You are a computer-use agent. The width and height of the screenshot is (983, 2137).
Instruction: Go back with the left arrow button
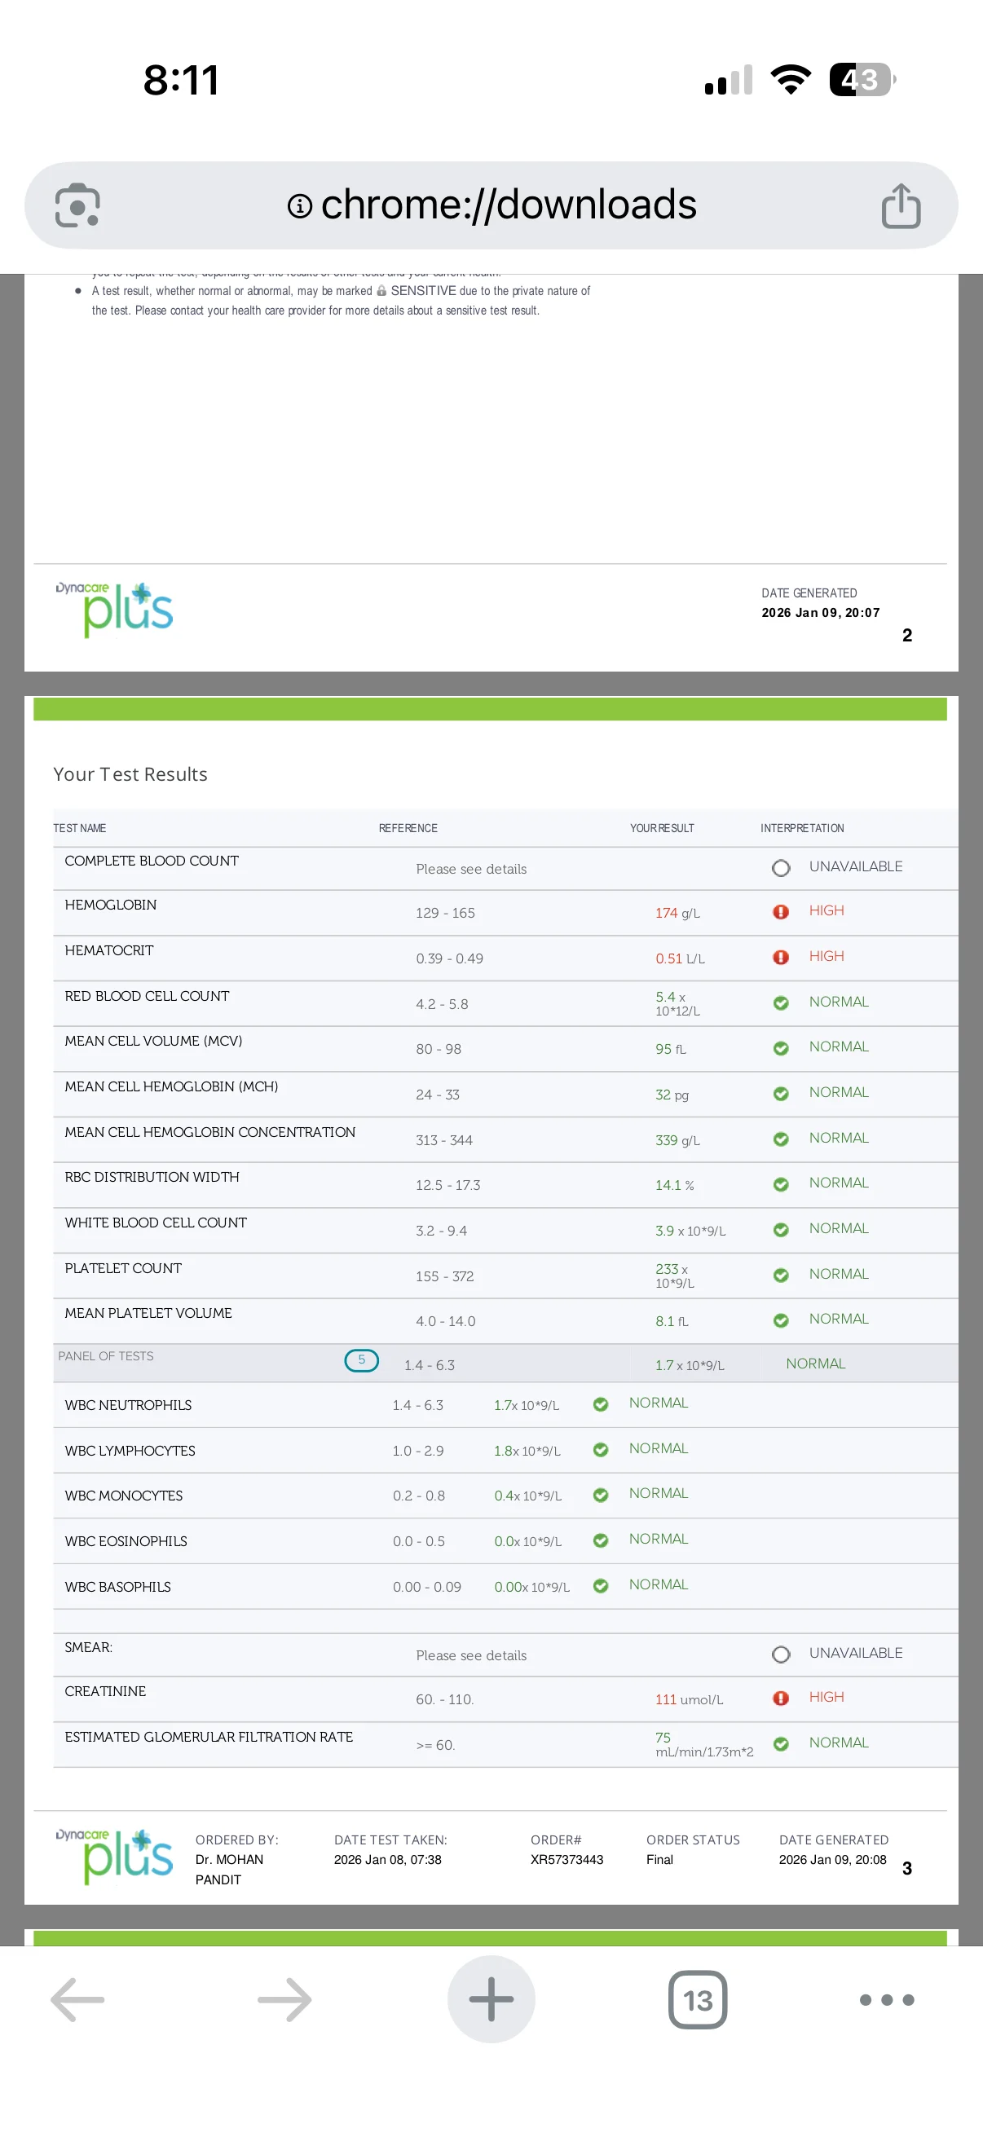pyautogui.click(x=77, y=1999)
